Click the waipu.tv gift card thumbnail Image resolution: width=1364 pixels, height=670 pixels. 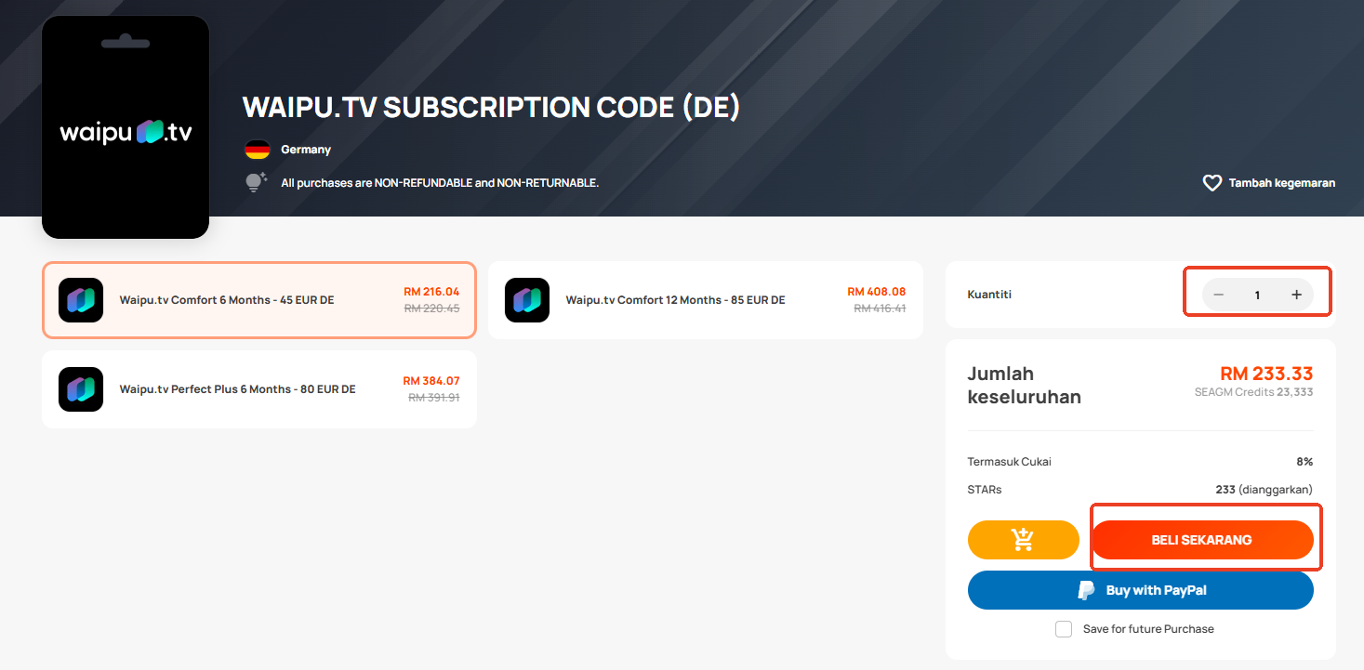(126, 127)
